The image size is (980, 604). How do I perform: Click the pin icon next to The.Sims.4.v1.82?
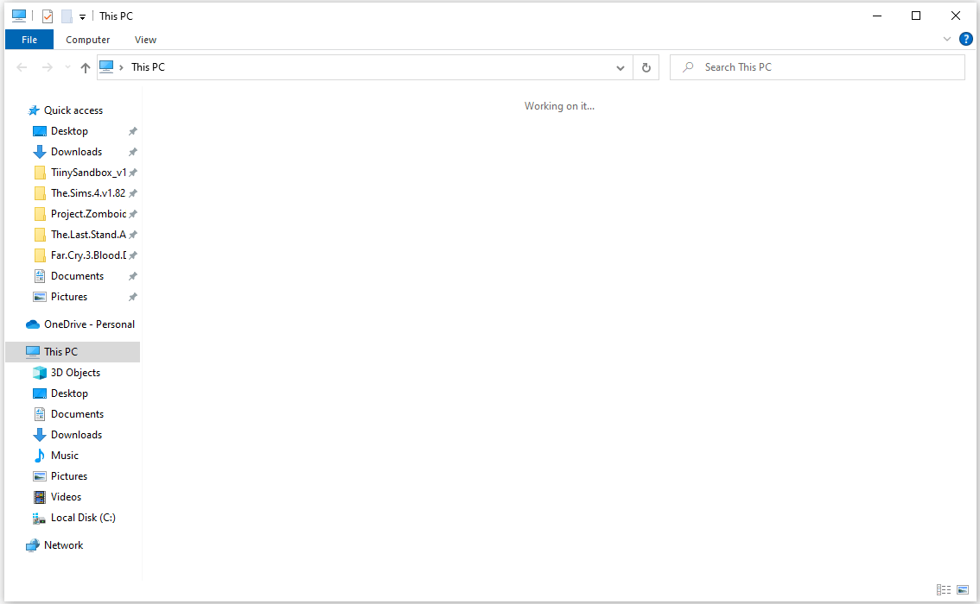(132, 192)
